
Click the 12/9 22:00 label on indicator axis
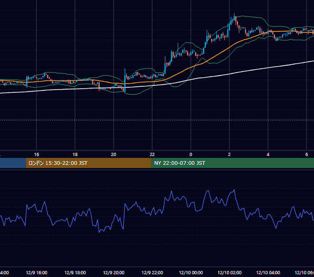pos(152,273)
